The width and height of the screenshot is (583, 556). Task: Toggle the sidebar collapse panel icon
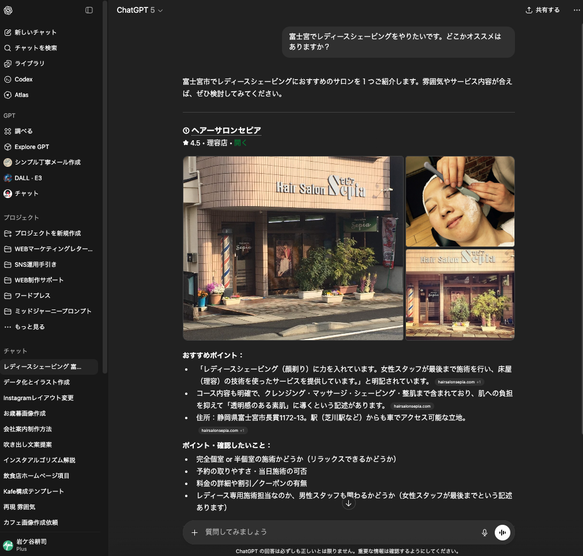click(89, 10)
